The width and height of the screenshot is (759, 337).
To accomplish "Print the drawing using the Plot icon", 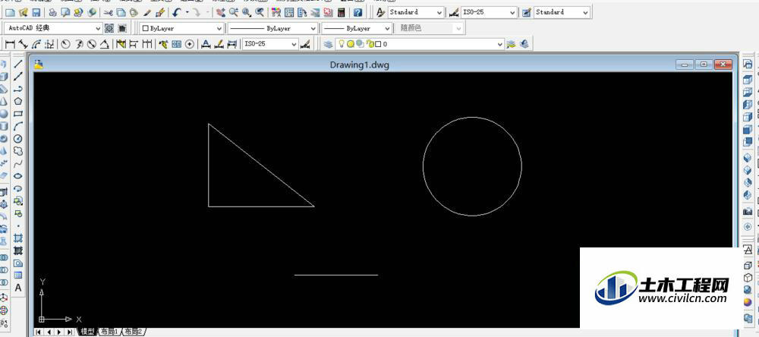I will (x=53, y=13).
